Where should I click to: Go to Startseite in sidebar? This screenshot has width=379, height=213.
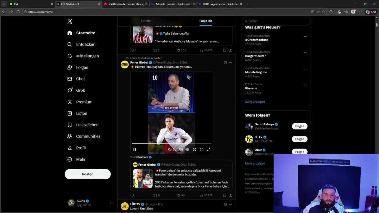point(81,33)
